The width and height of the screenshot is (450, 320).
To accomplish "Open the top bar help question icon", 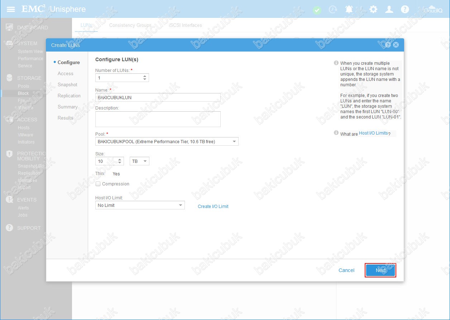I will pos(405,9).
